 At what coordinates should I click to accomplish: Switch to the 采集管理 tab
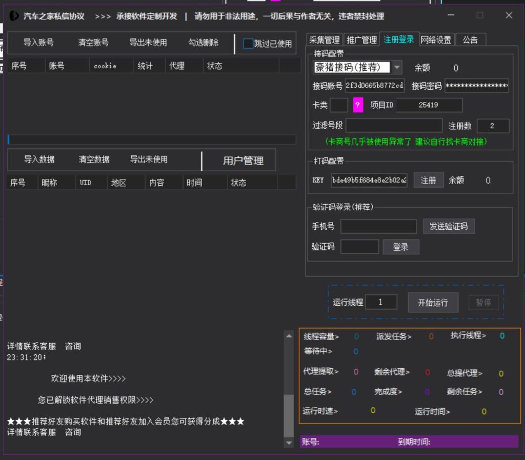pos(325,40)
